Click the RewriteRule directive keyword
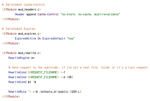Viewport: 150px width, 101px height. [x=17, y=92]
